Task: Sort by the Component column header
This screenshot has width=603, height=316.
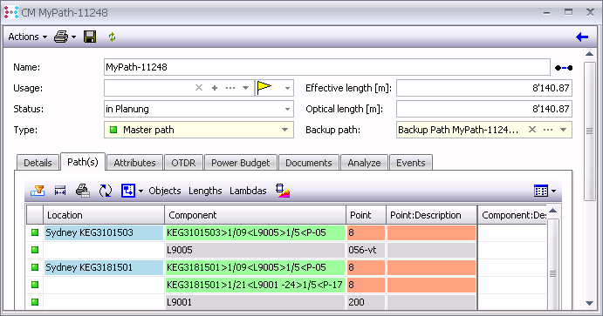Action: (255, 215)
